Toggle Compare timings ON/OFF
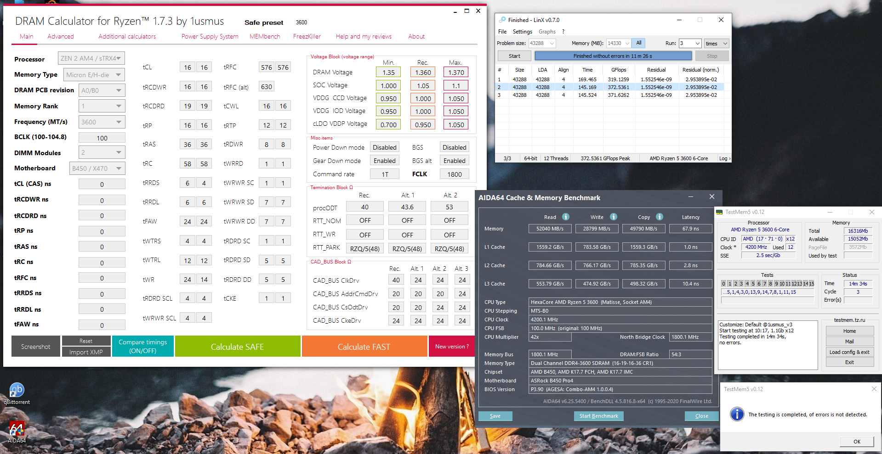882x454 pixels. click(143, 346)
